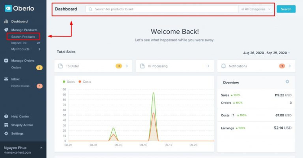Screen dimensions: 303x158
Task: Click in the product search field
Action: [162, 9]
